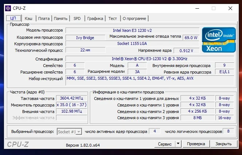Click the specification field with 3.30GHz
Viewport: 242px width, 155px height.
coord(150,59)
